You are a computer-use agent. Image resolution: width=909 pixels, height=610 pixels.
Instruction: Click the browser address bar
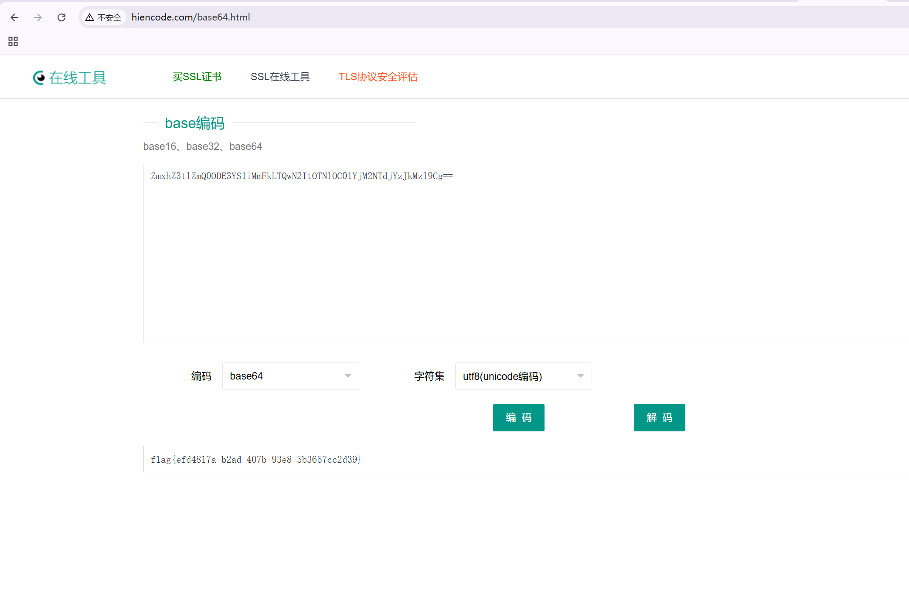[305, 17]
